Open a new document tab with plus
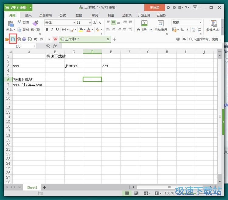Viewport: 228px width, 200px height. pyautogui.click(x=114, y=39)
